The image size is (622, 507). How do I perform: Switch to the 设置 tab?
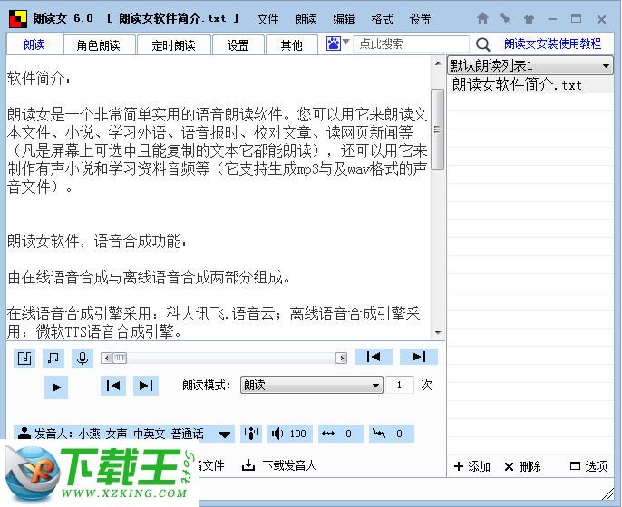[x=238, y=45]
